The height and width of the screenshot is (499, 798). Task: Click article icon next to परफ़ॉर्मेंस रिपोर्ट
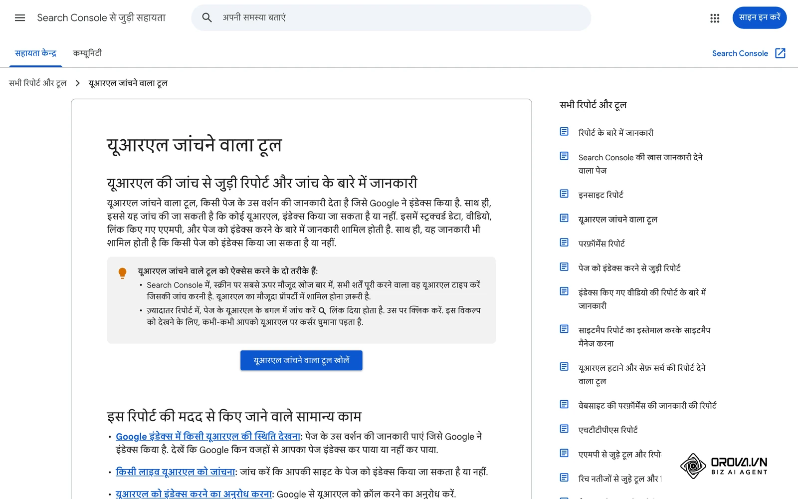click(564, 243)
